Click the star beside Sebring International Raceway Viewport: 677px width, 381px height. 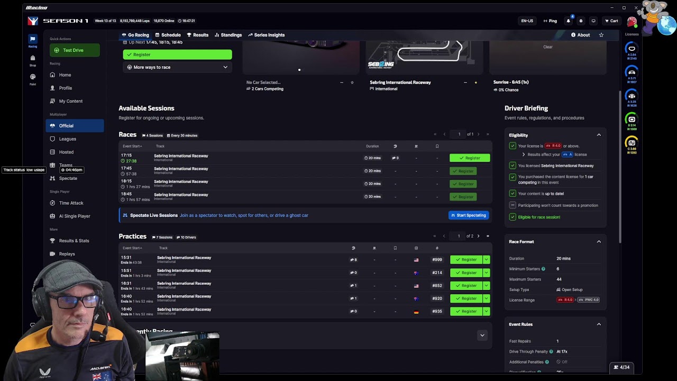pyautogui.click(x=476, y=83)
